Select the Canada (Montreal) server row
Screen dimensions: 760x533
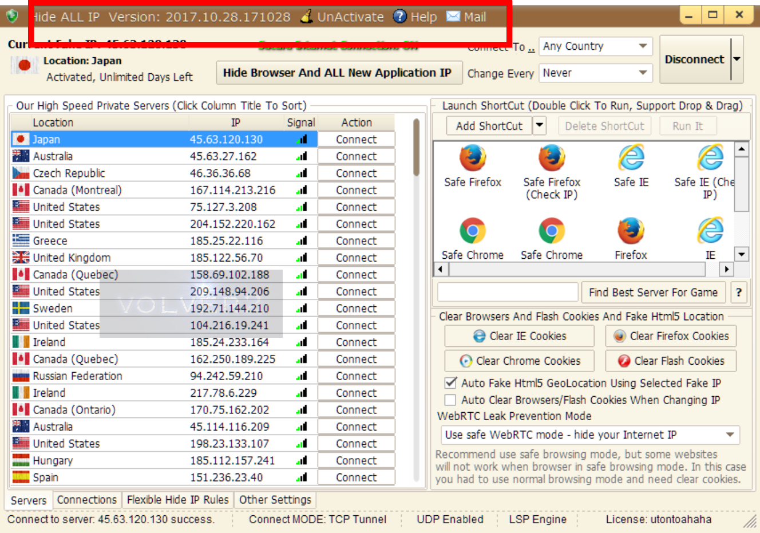point(203,190)
